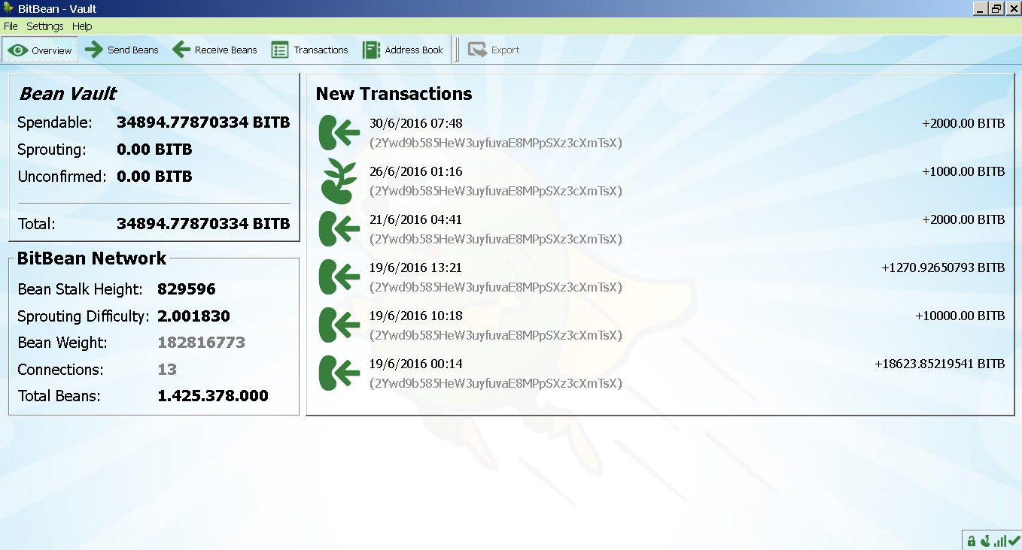The height and width of the screenshot is (550, 1022).
Task: Open the Settings menu
Action: pyautogui.click(x=45, y=26)
